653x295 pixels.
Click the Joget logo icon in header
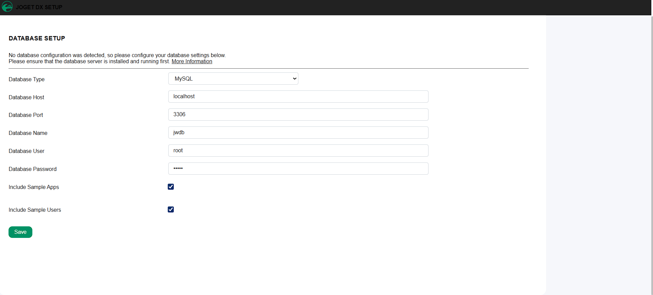pos(7,7)
